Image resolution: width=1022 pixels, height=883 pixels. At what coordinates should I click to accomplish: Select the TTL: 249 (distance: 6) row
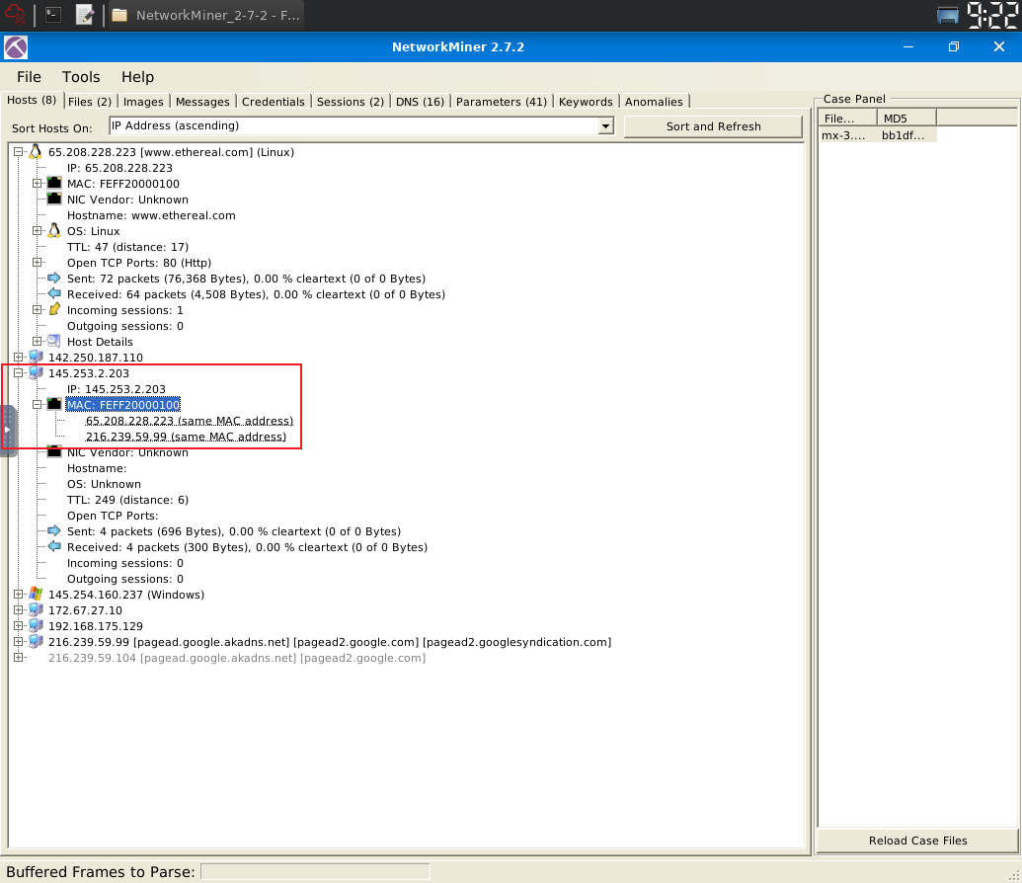click(x=127, y=500)
